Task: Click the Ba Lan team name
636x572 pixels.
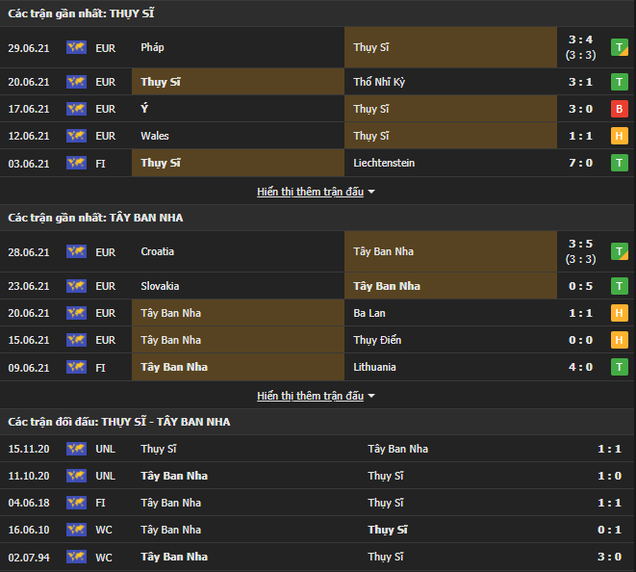Action: (369, 313)
